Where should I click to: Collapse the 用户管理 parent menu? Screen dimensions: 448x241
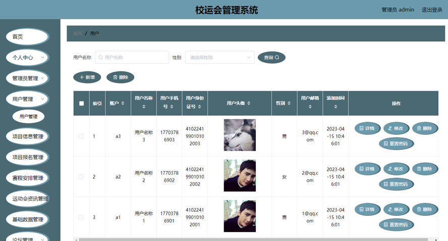click(27, 99)
